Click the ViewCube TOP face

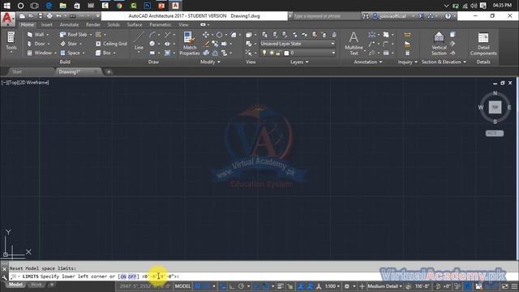point(495,107)
